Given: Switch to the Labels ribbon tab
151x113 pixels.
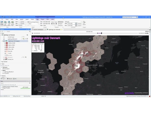Looking at the screenshot, I should pyautogui.click(x=52, y=19).
